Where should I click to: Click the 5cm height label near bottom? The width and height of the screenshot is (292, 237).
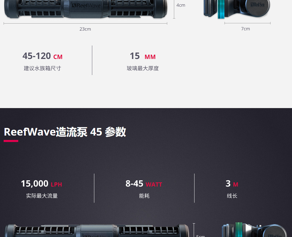200,236
